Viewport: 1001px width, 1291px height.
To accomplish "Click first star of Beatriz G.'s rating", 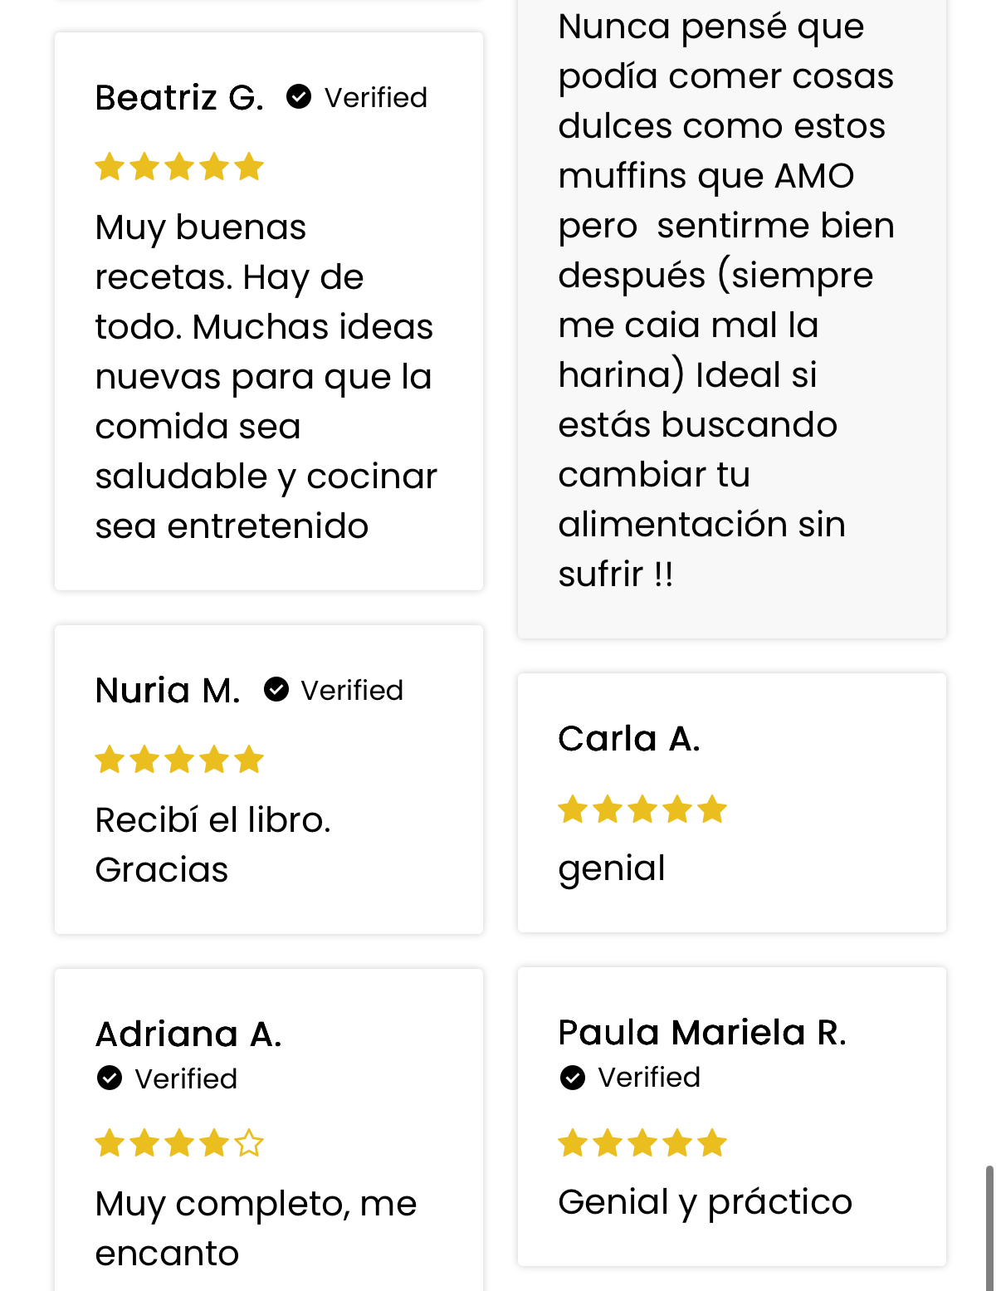I will [110, 167].
